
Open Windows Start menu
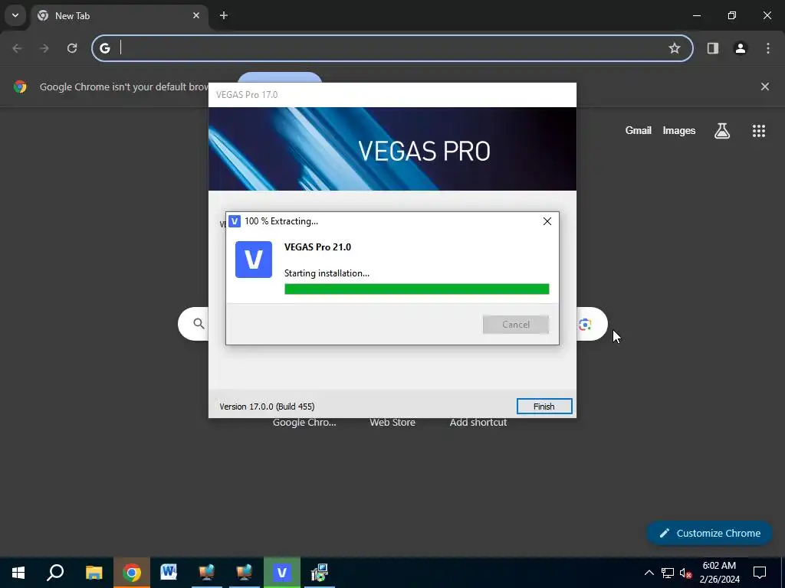coord(18,573)
